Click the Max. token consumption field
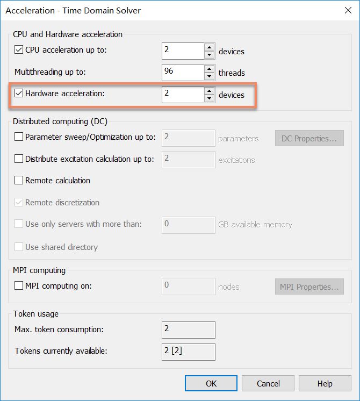Viewport: 360px width, 401px height. [189, 330]
